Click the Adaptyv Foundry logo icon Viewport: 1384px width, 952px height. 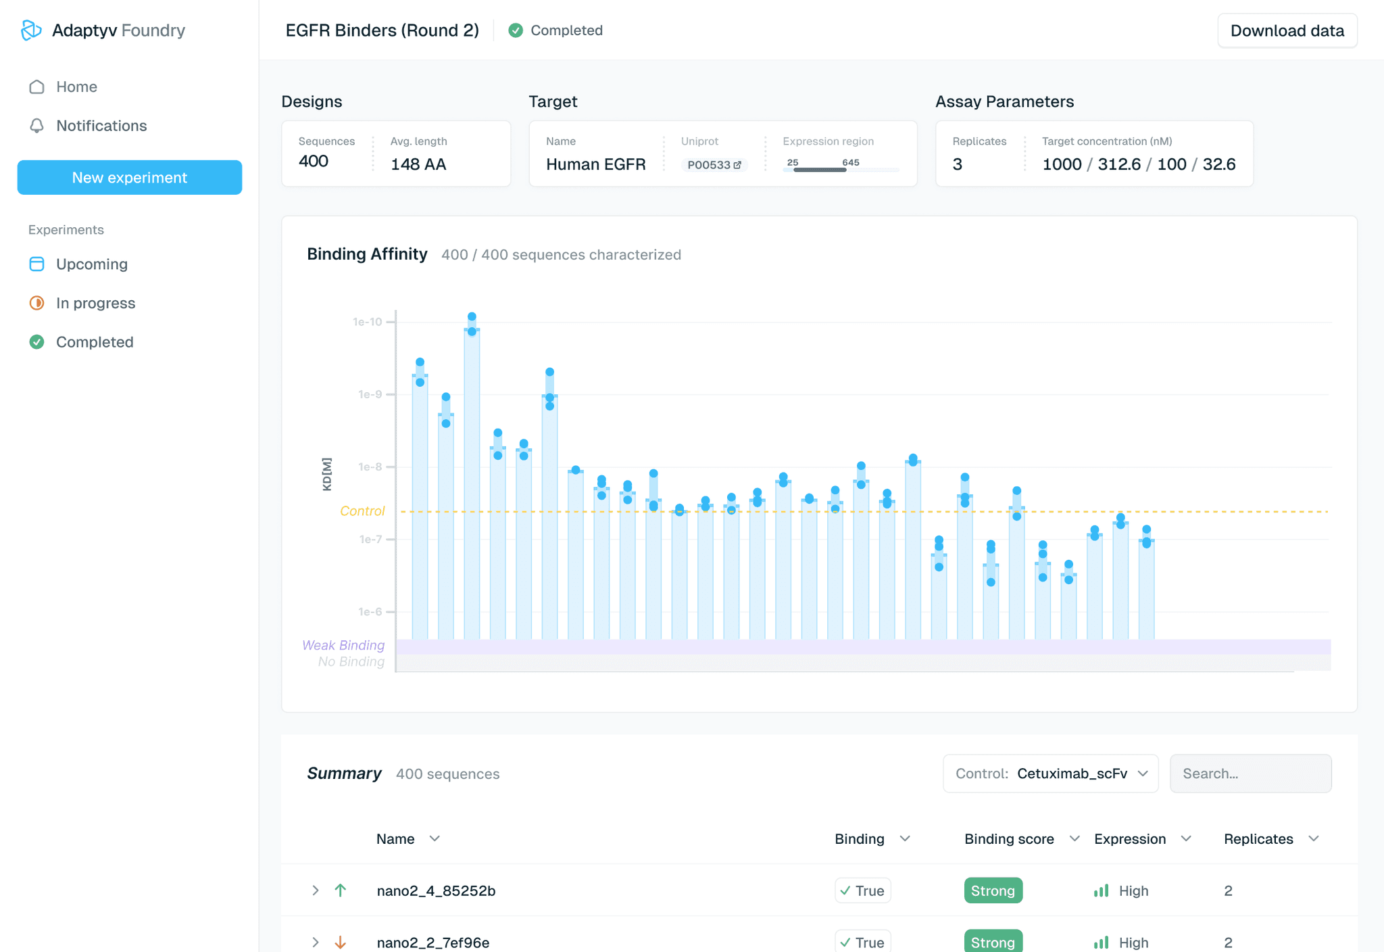click(x=31, y=30)
